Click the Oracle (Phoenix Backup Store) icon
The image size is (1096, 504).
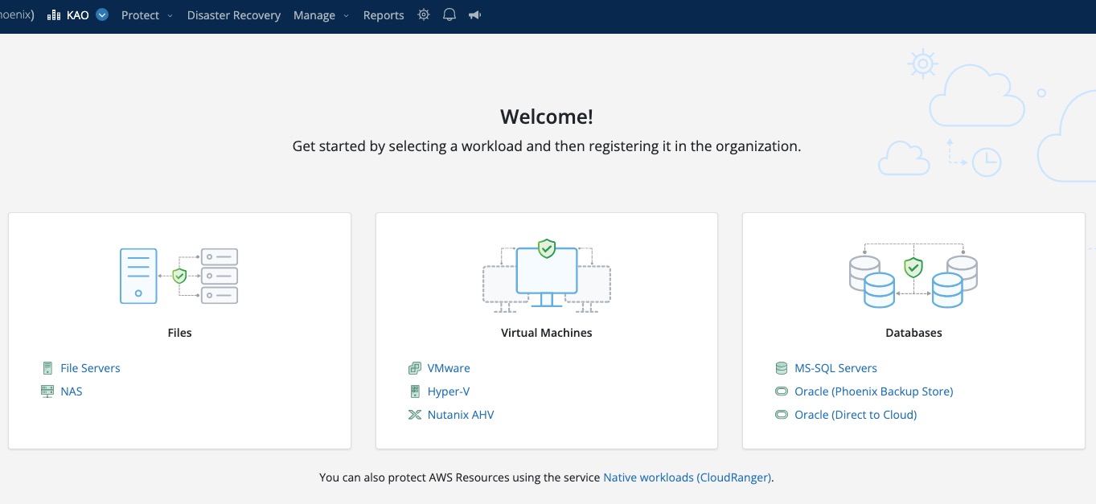tap(781, 391)
